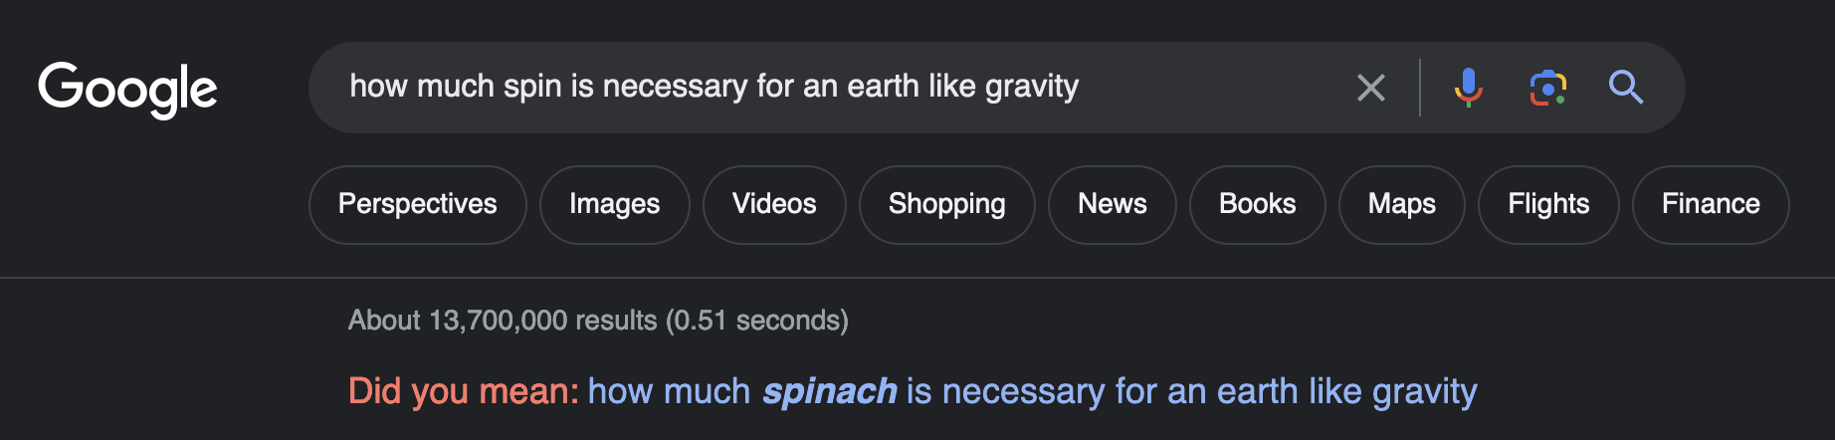Click the bold italic word 'spinach'
1835x440 pixels.
tap(830, 392)
